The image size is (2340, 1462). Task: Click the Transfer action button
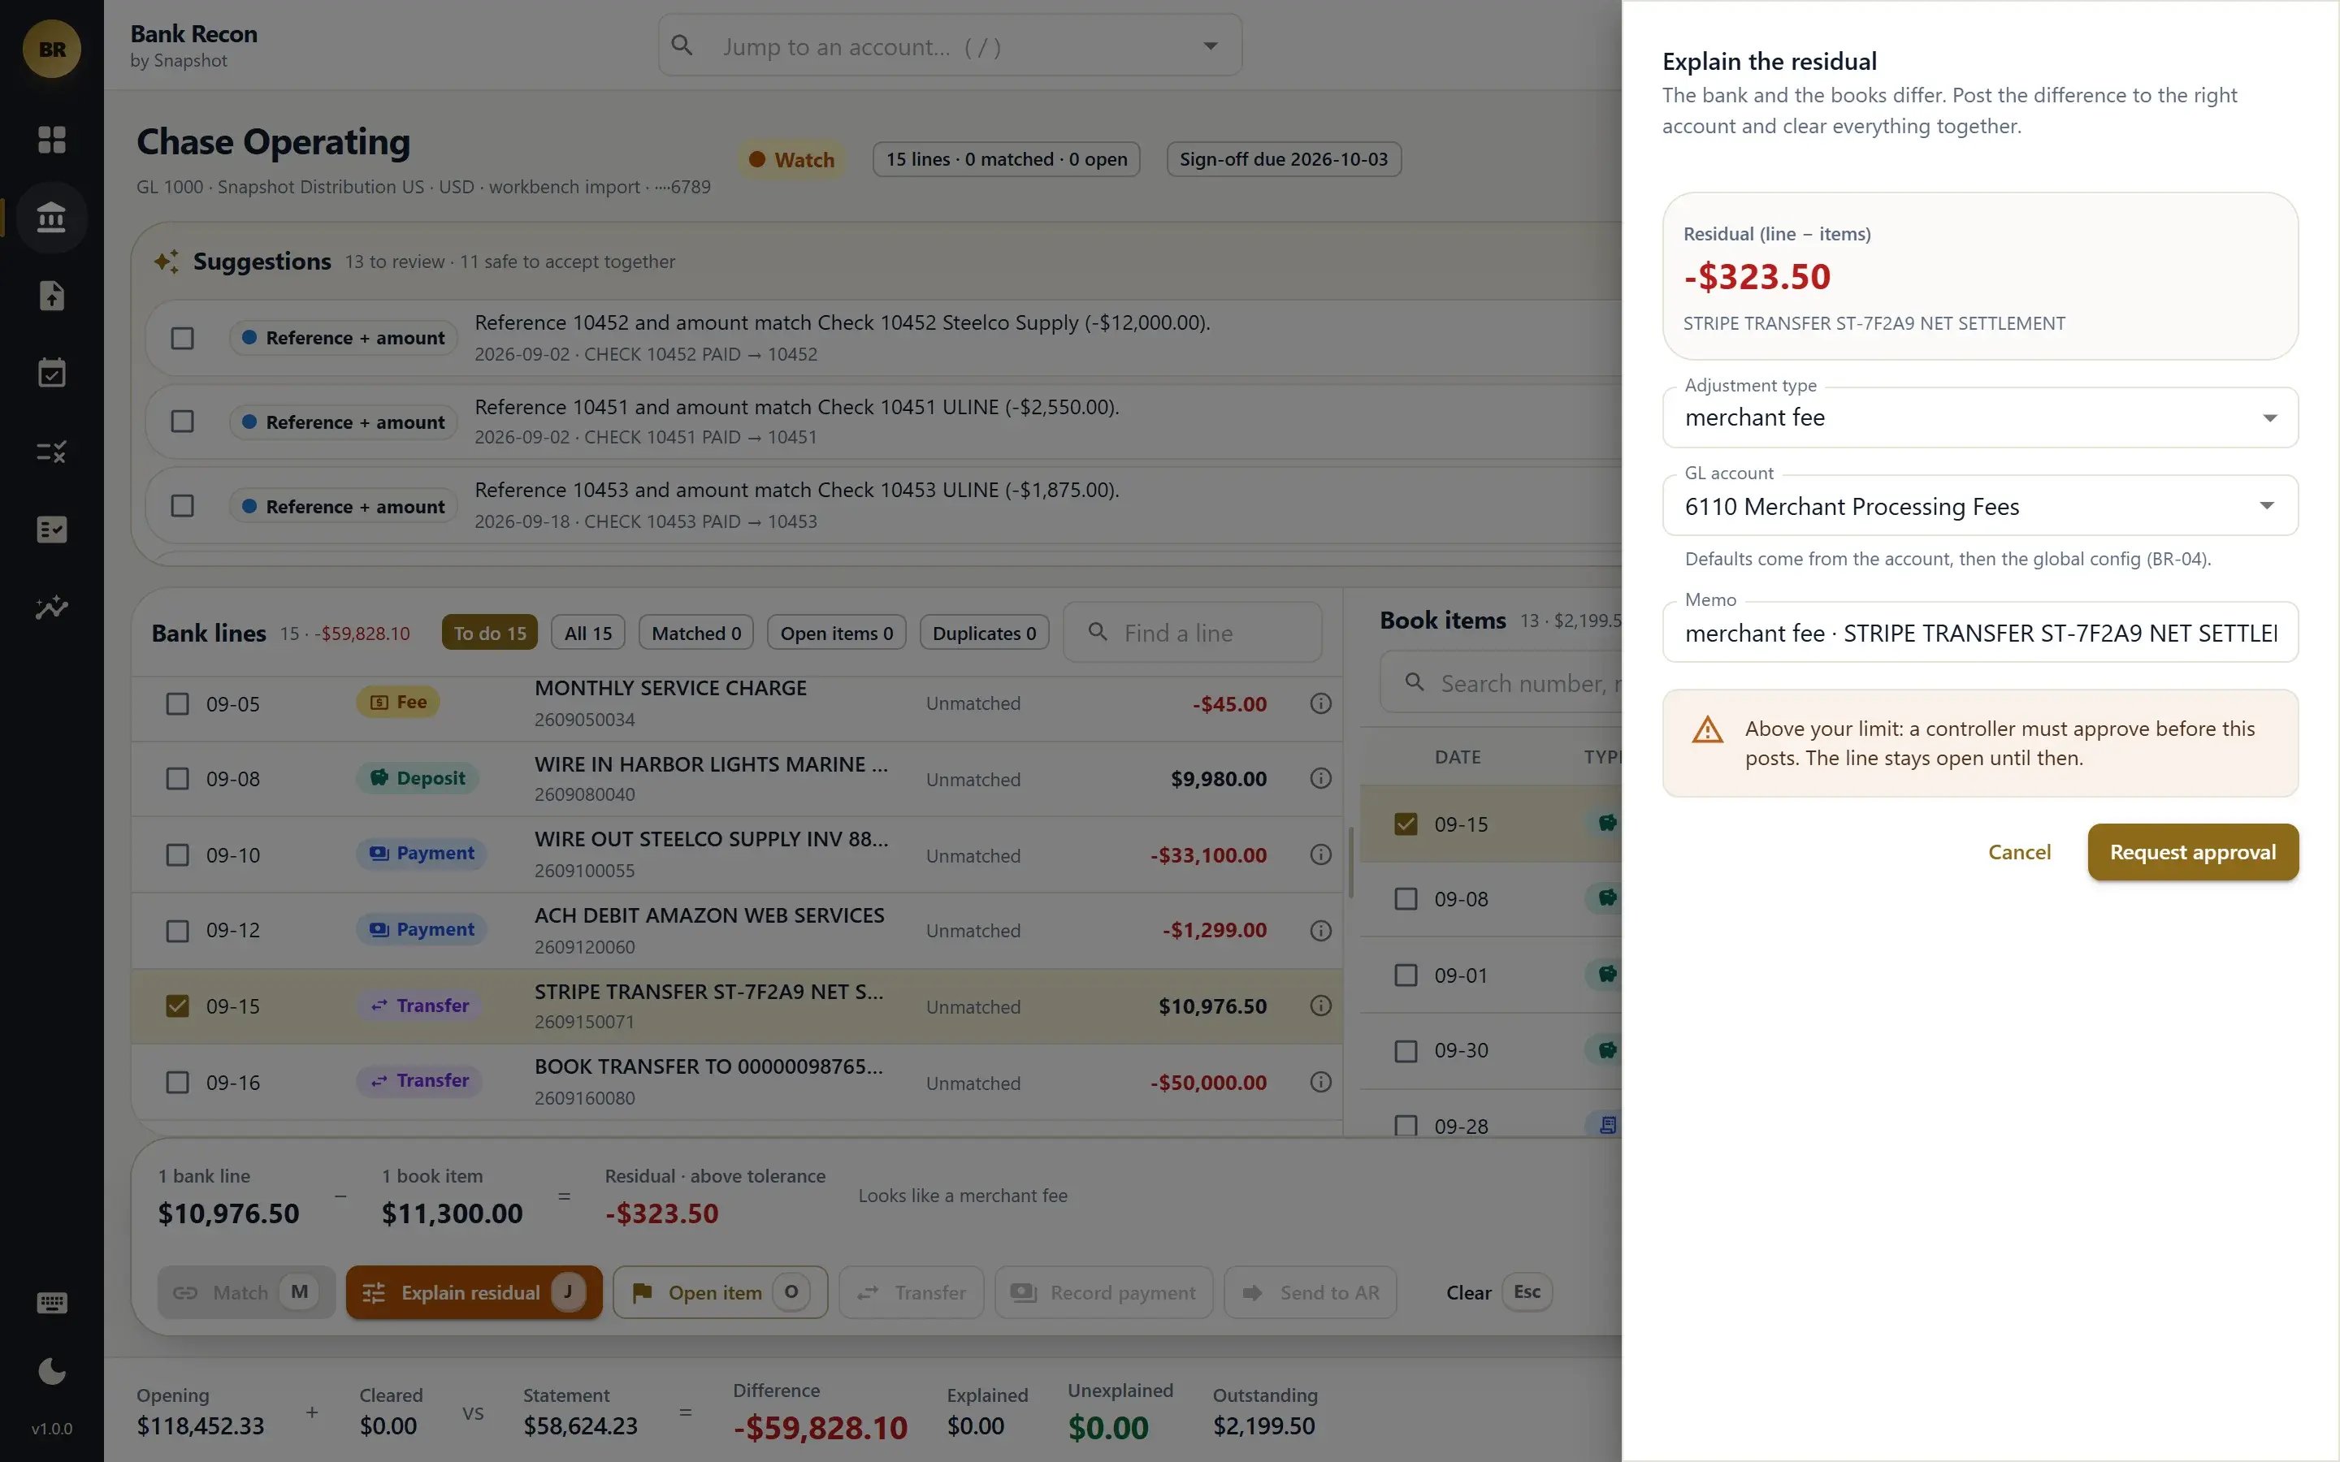click(911, 1291)
